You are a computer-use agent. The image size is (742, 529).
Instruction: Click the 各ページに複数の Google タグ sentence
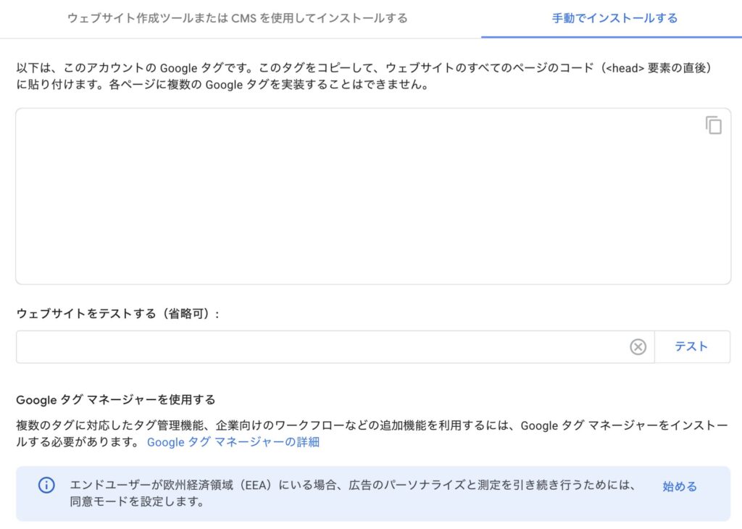pos(270,85)
